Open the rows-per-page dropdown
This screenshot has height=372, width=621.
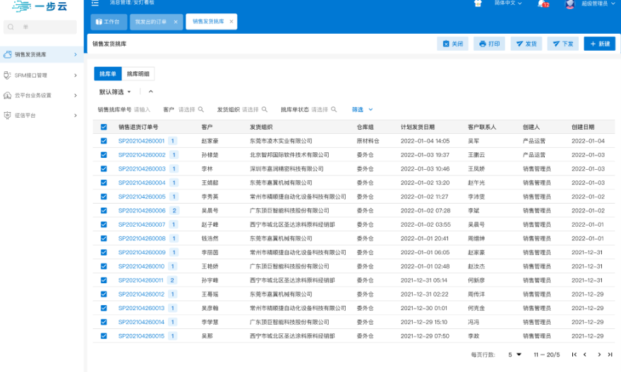click(514, 354)
